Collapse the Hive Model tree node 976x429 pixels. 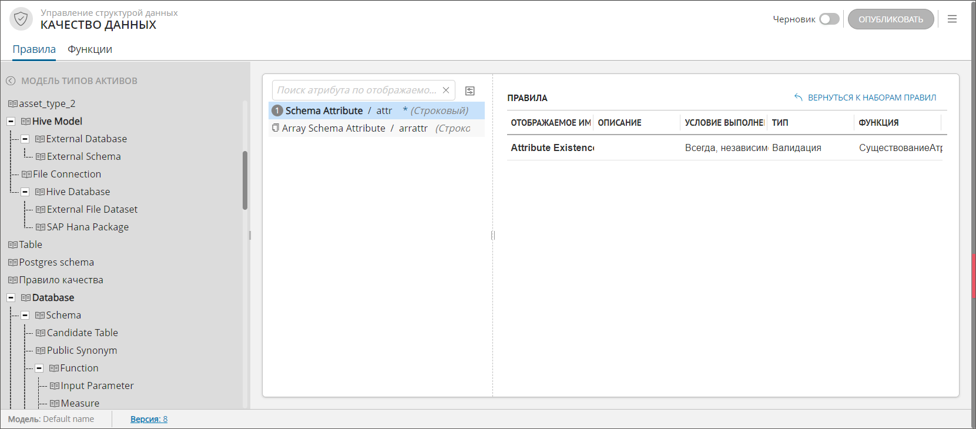point(11,122)
